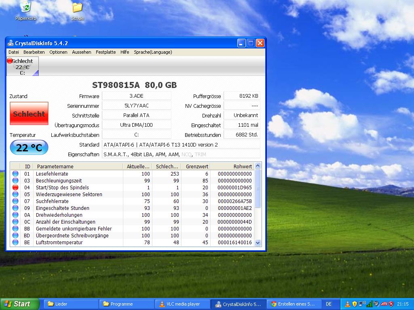Click the SMART list scrollbar thumb
This screenshot has height=310, width=414.
click(x=258, y=189)
